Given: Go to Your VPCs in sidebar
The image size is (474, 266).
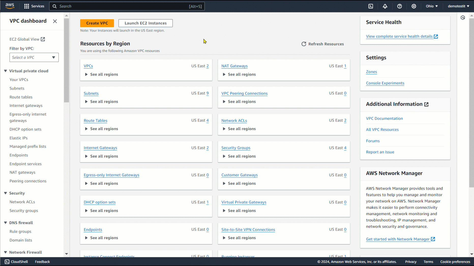Looking at the screenshot, I should 19,80.
